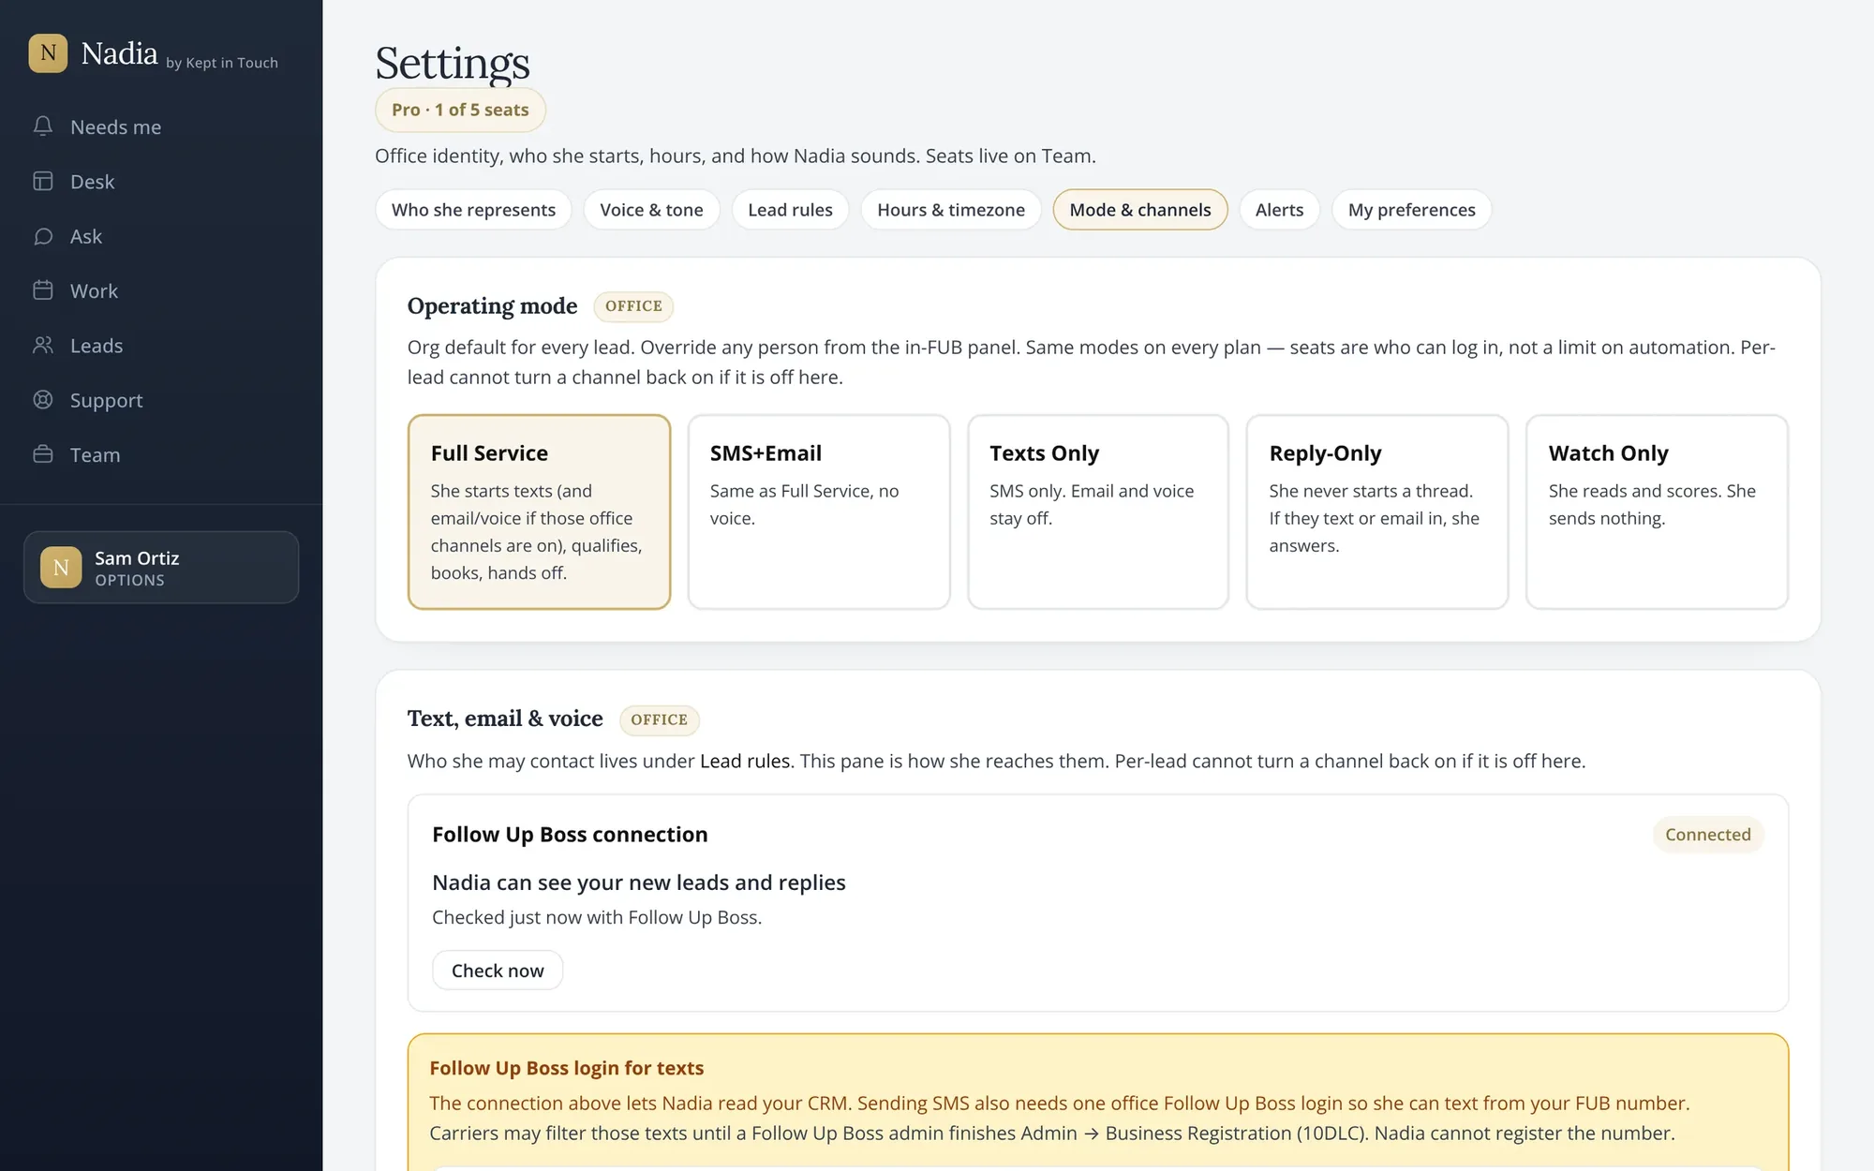The width and height of the screenshot is (1874, 1171).
Task: Open the Voice & tone tab
Action: pyautogui.click(x=651, y=210)
